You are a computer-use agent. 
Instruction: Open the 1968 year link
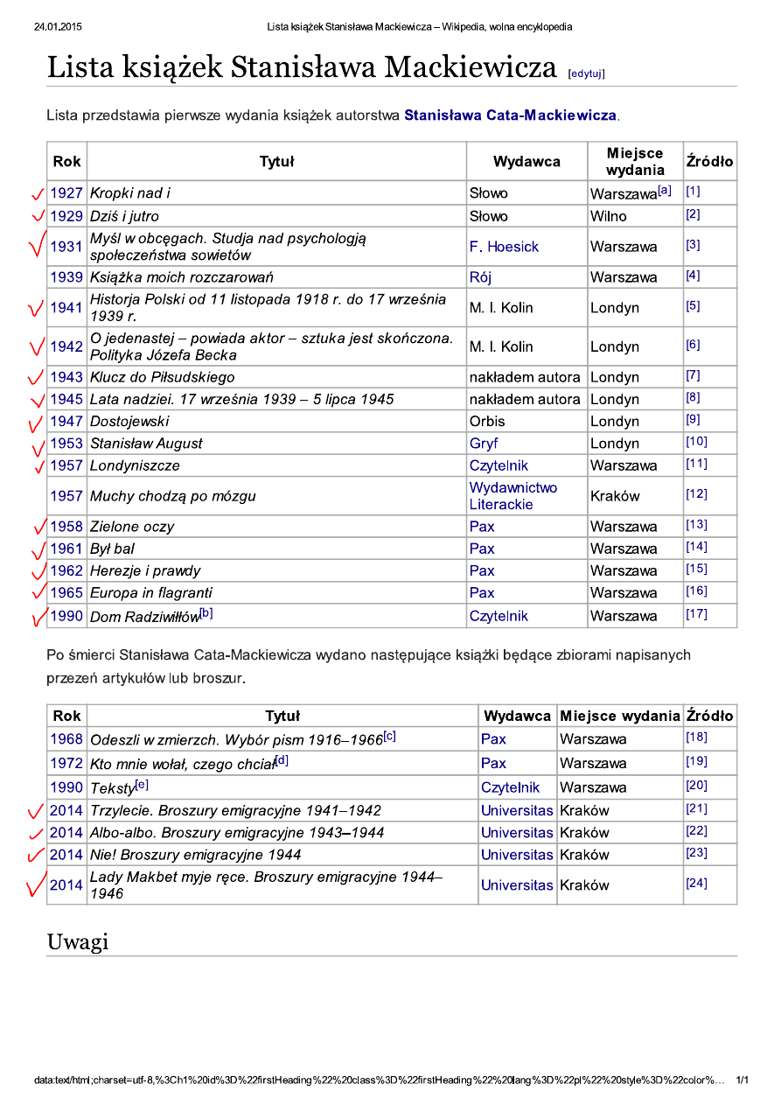point(66,739)
